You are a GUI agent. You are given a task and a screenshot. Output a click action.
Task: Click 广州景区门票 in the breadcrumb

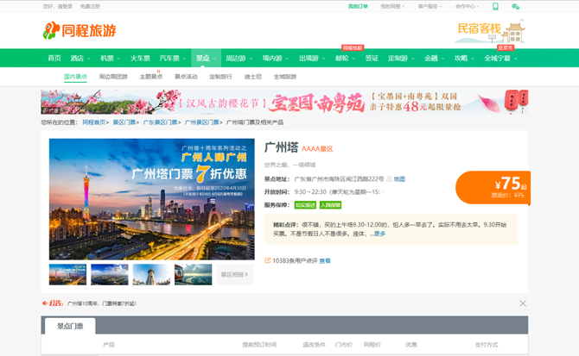pos(201,122)
